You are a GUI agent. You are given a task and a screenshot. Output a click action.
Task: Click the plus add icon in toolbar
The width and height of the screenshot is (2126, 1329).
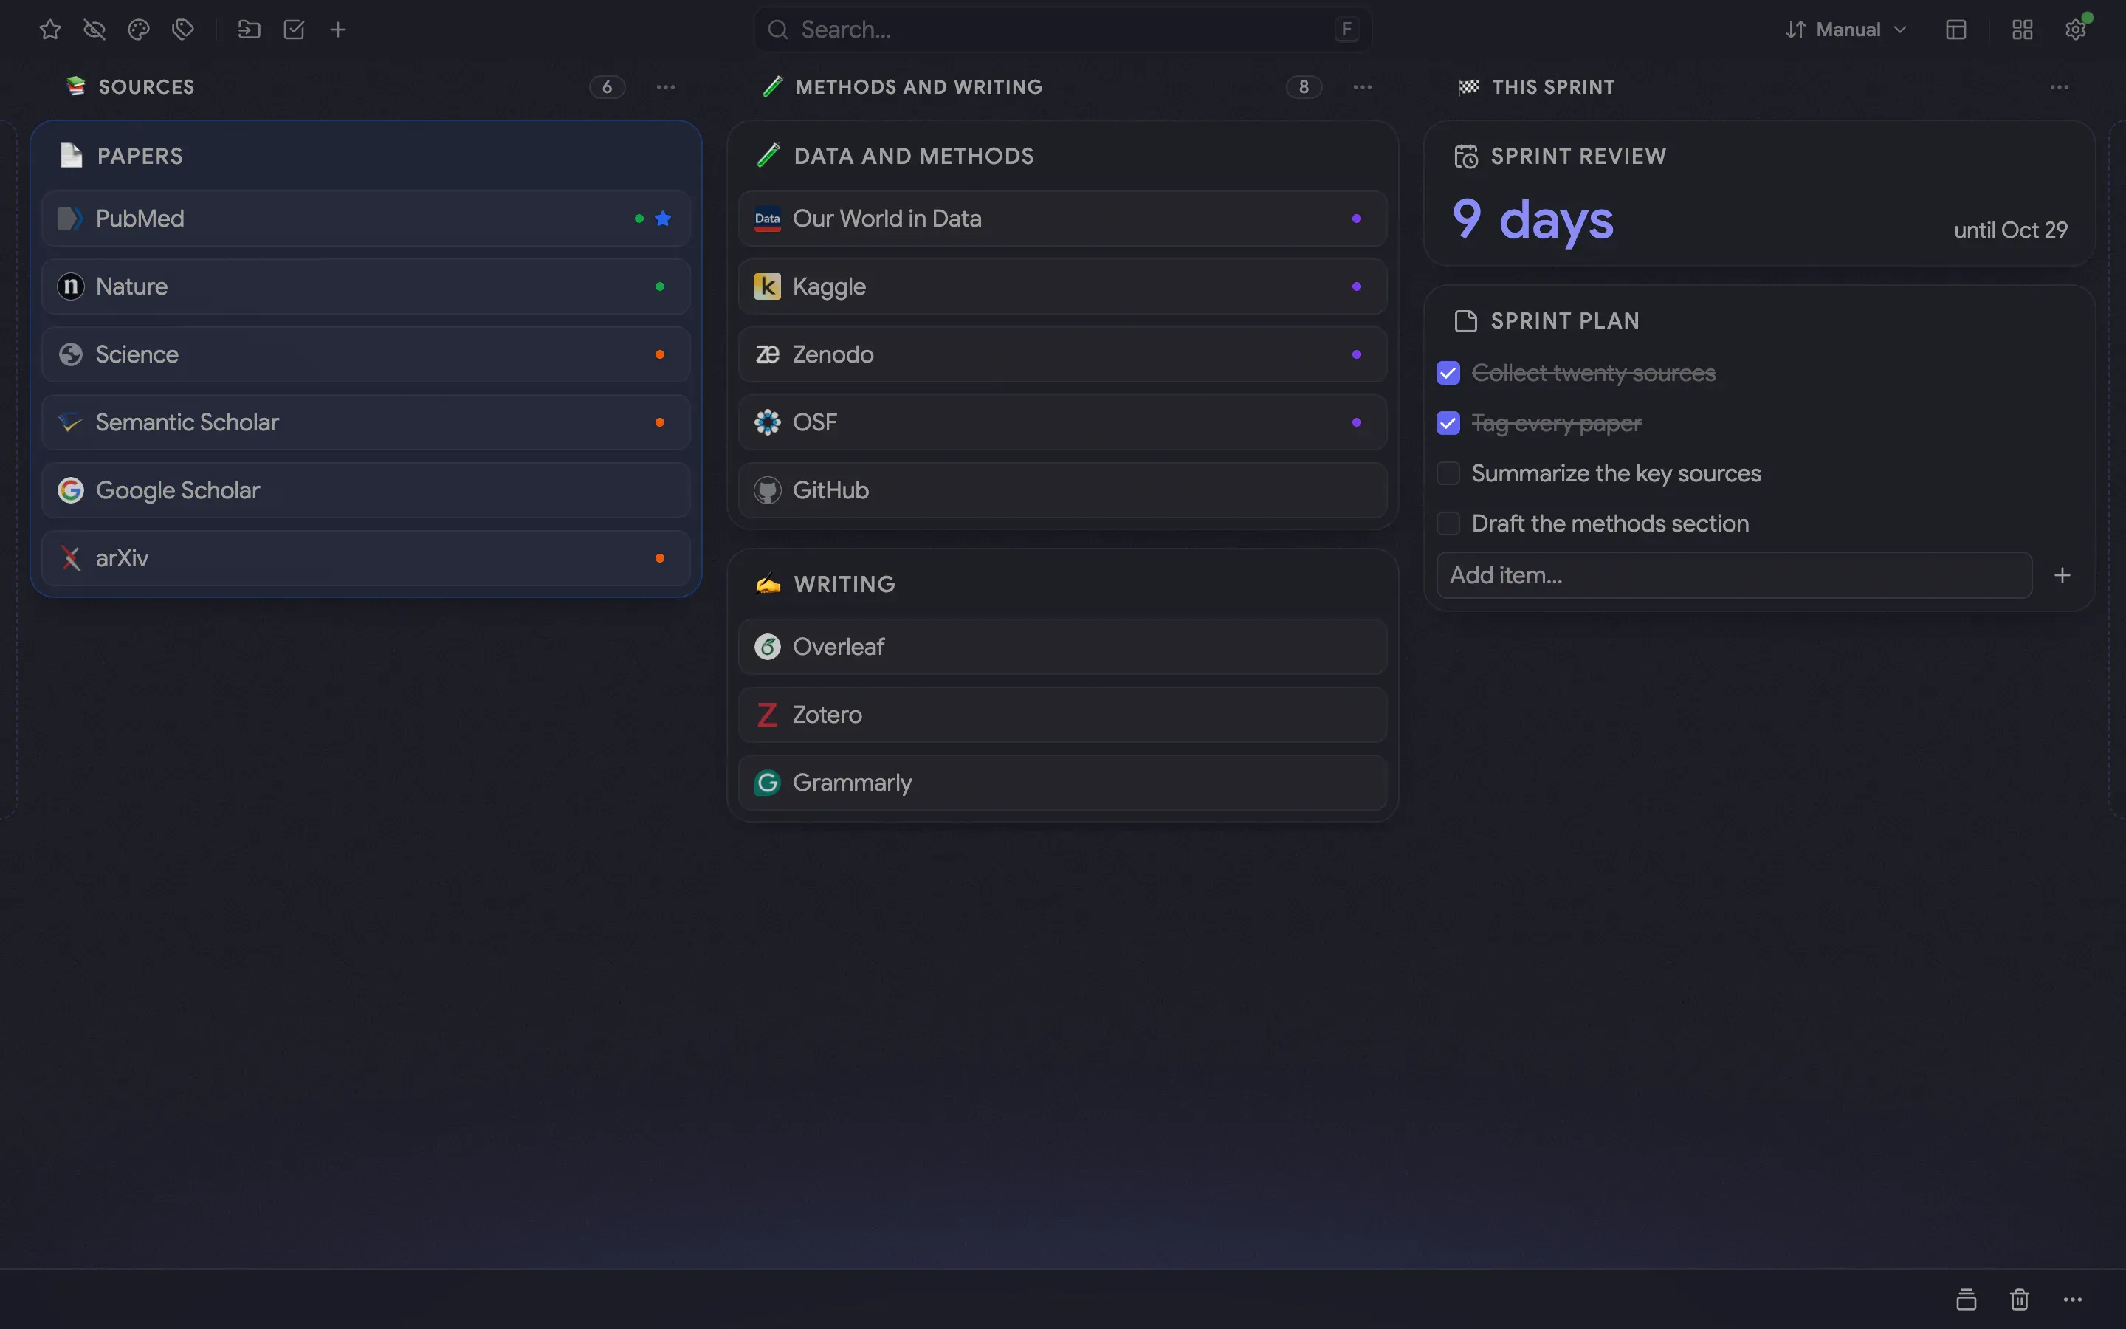337,30
